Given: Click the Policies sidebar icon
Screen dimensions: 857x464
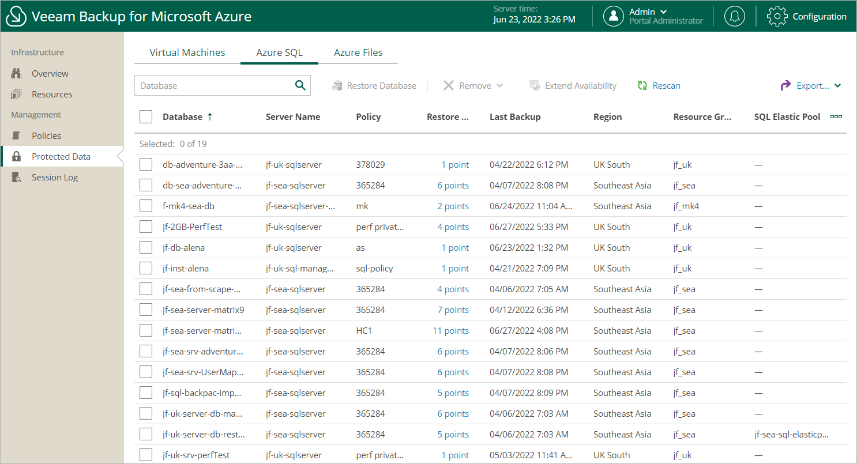Looking at the screenshot, I should (16, 136).
